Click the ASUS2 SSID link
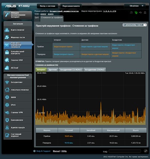150x159 pixels. (x=43, y=14)
